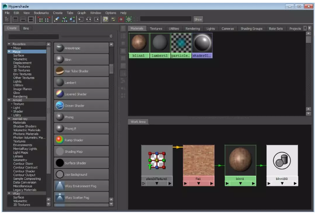The image size is (316, 215).
Task: Click the blinn1SG shading group node icon
Action: click(282, 161)
